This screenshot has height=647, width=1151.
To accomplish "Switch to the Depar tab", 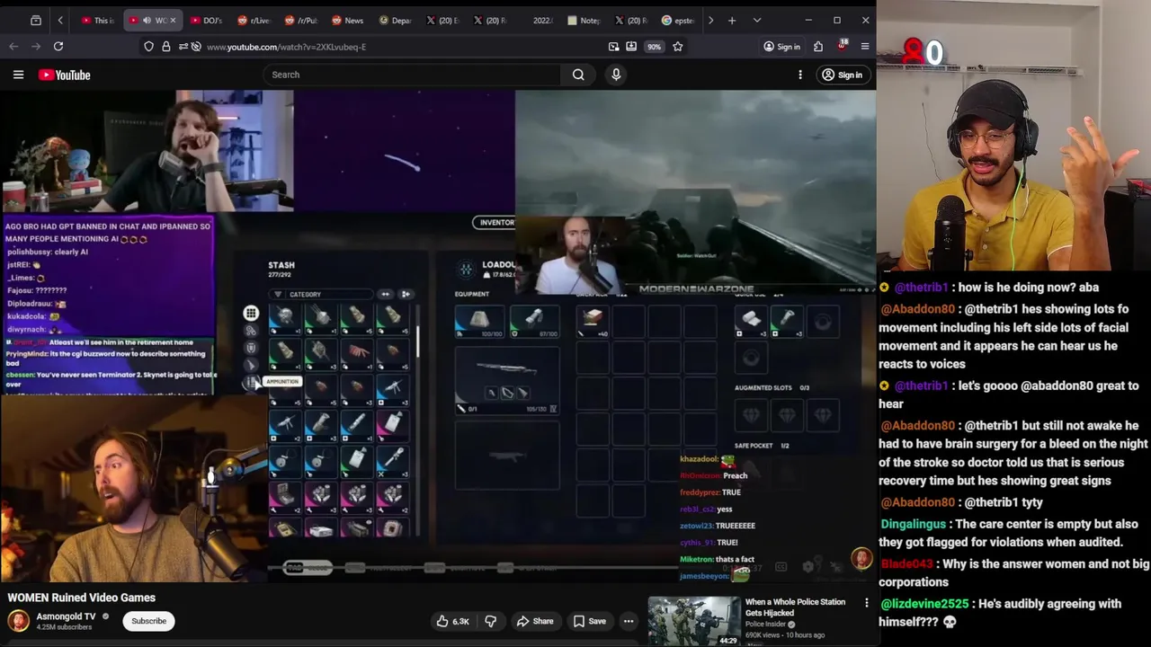I will click(394, 20).
